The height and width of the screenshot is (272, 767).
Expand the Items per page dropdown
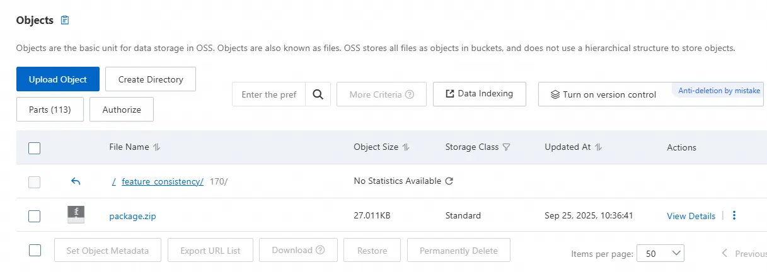click(660, 253)
